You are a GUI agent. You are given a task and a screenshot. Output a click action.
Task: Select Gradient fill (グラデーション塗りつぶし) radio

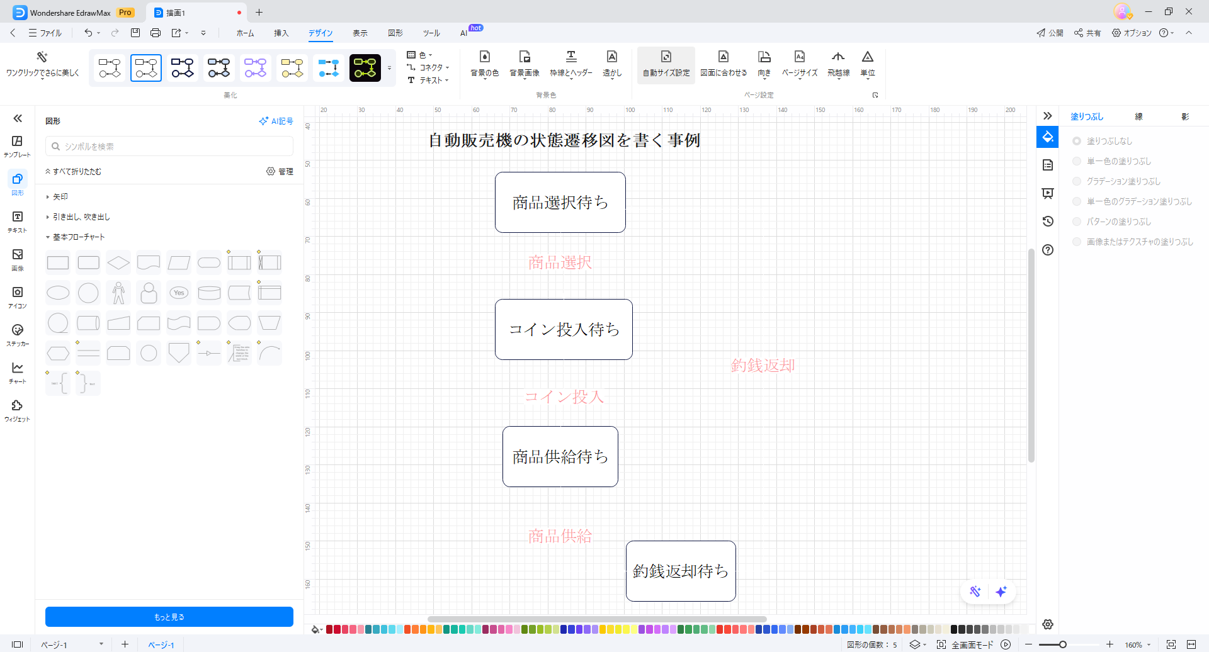click(1077, 181)
